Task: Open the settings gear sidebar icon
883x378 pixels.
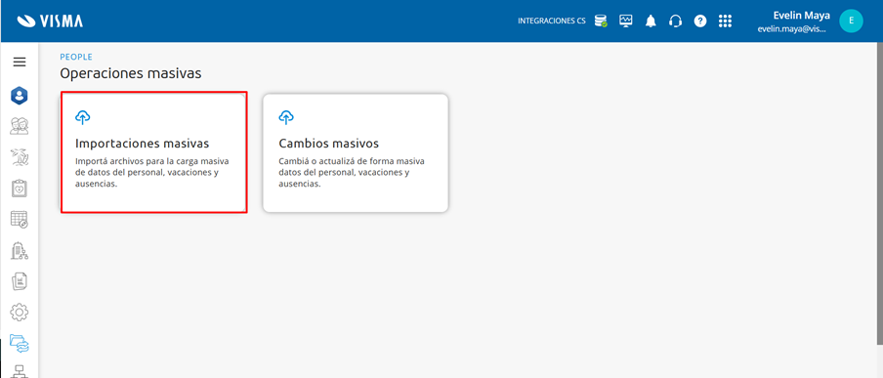Action: tap(20, 313)
